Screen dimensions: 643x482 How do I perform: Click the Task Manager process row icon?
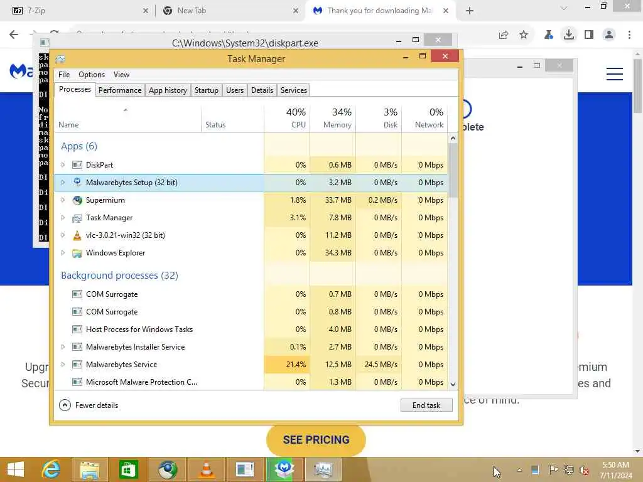pos(77,218)
